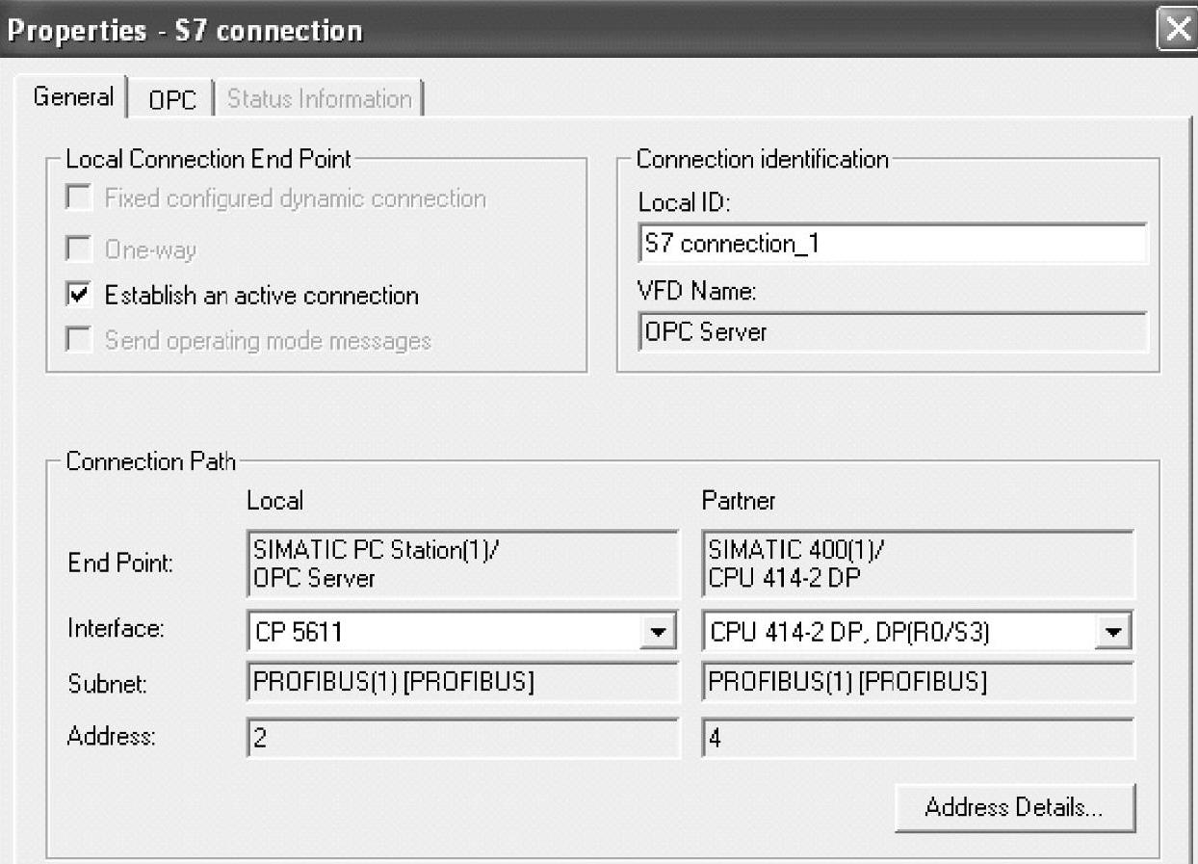Uncheck Establish an active connection
The image size is (1198, 864).
[x=79, y=295]
